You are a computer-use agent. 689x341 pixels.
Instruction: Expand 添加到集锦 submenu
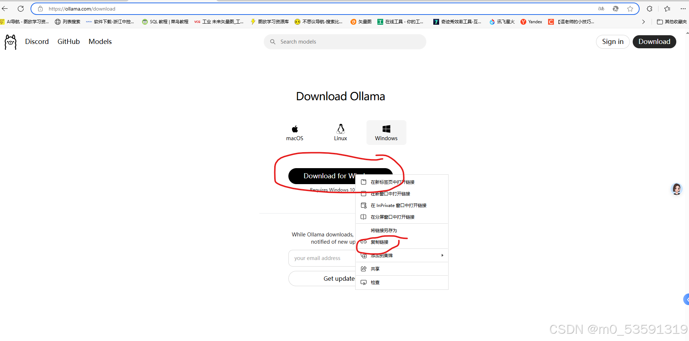tap(402, 256)
